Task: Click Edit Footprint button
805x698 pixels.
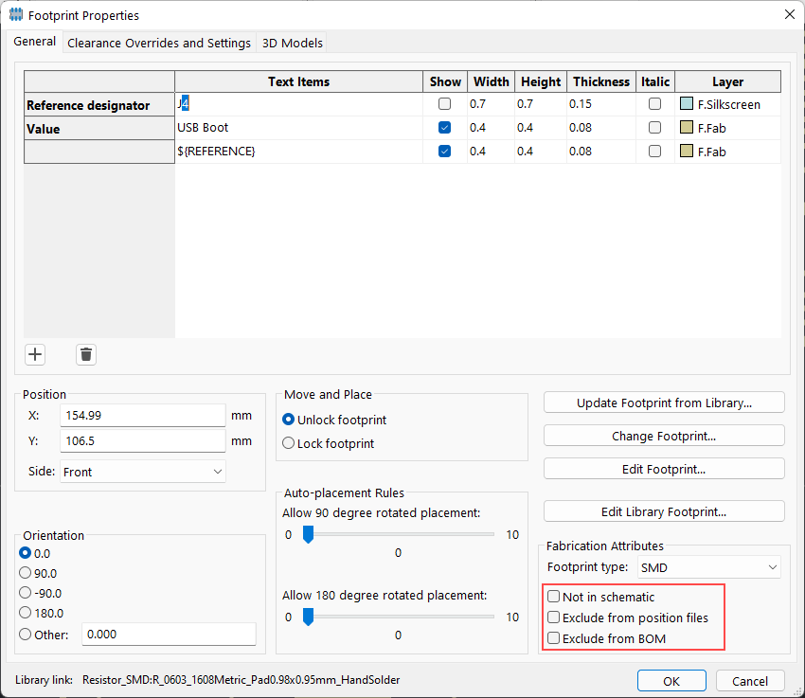Action: [x=664, y=469]
